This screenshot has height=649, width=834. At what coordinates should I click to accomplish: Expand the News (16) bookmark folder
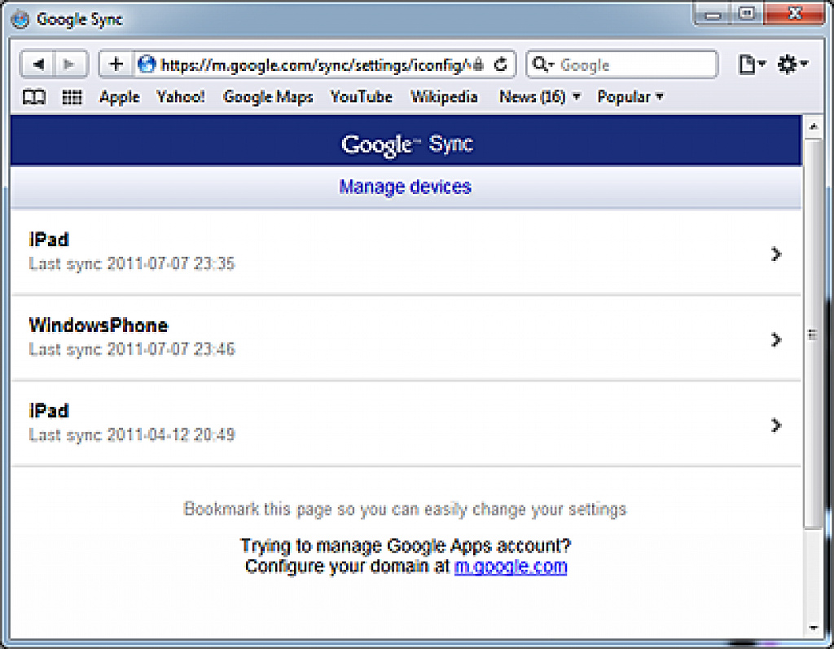click(539, 97)
